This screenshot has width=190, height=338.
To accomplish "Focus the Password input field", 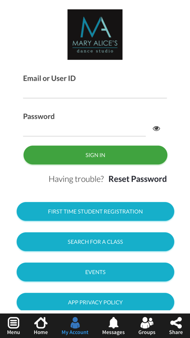I will [84, 130].
